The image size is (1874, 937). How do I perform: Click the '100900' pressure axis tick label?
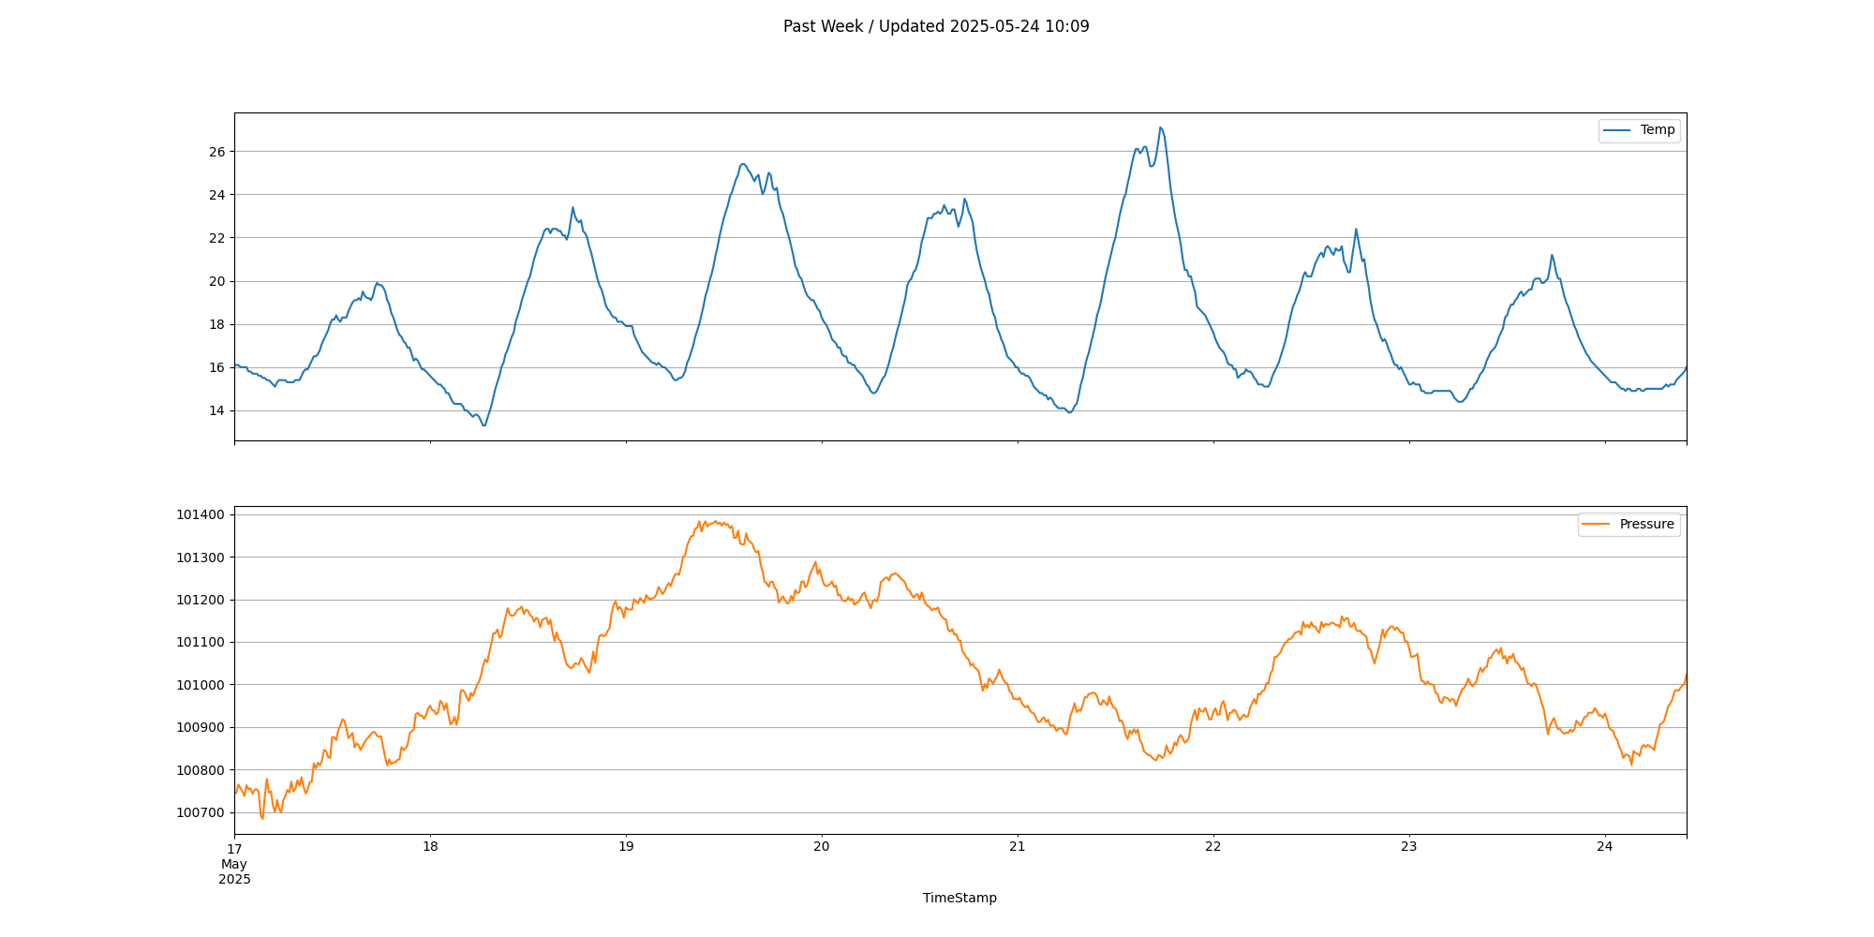[x=201, y=727]
